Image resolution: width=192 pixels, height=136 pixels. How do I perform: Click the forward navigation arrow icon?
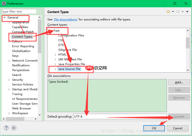point(178,12)
